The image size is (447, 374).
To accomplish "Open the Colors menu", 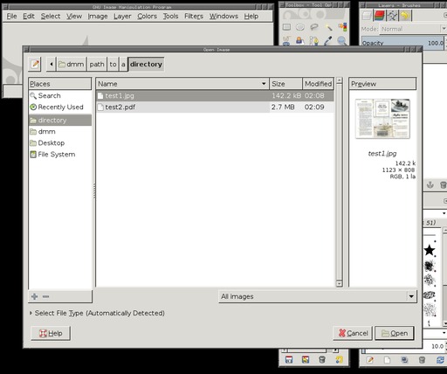I will click(x=147, y=17).
